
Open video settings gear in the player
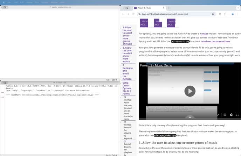point(231,115)
